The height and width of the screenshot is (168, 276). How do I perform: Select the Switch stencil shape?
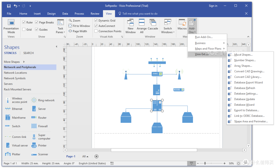click(12, 126)
